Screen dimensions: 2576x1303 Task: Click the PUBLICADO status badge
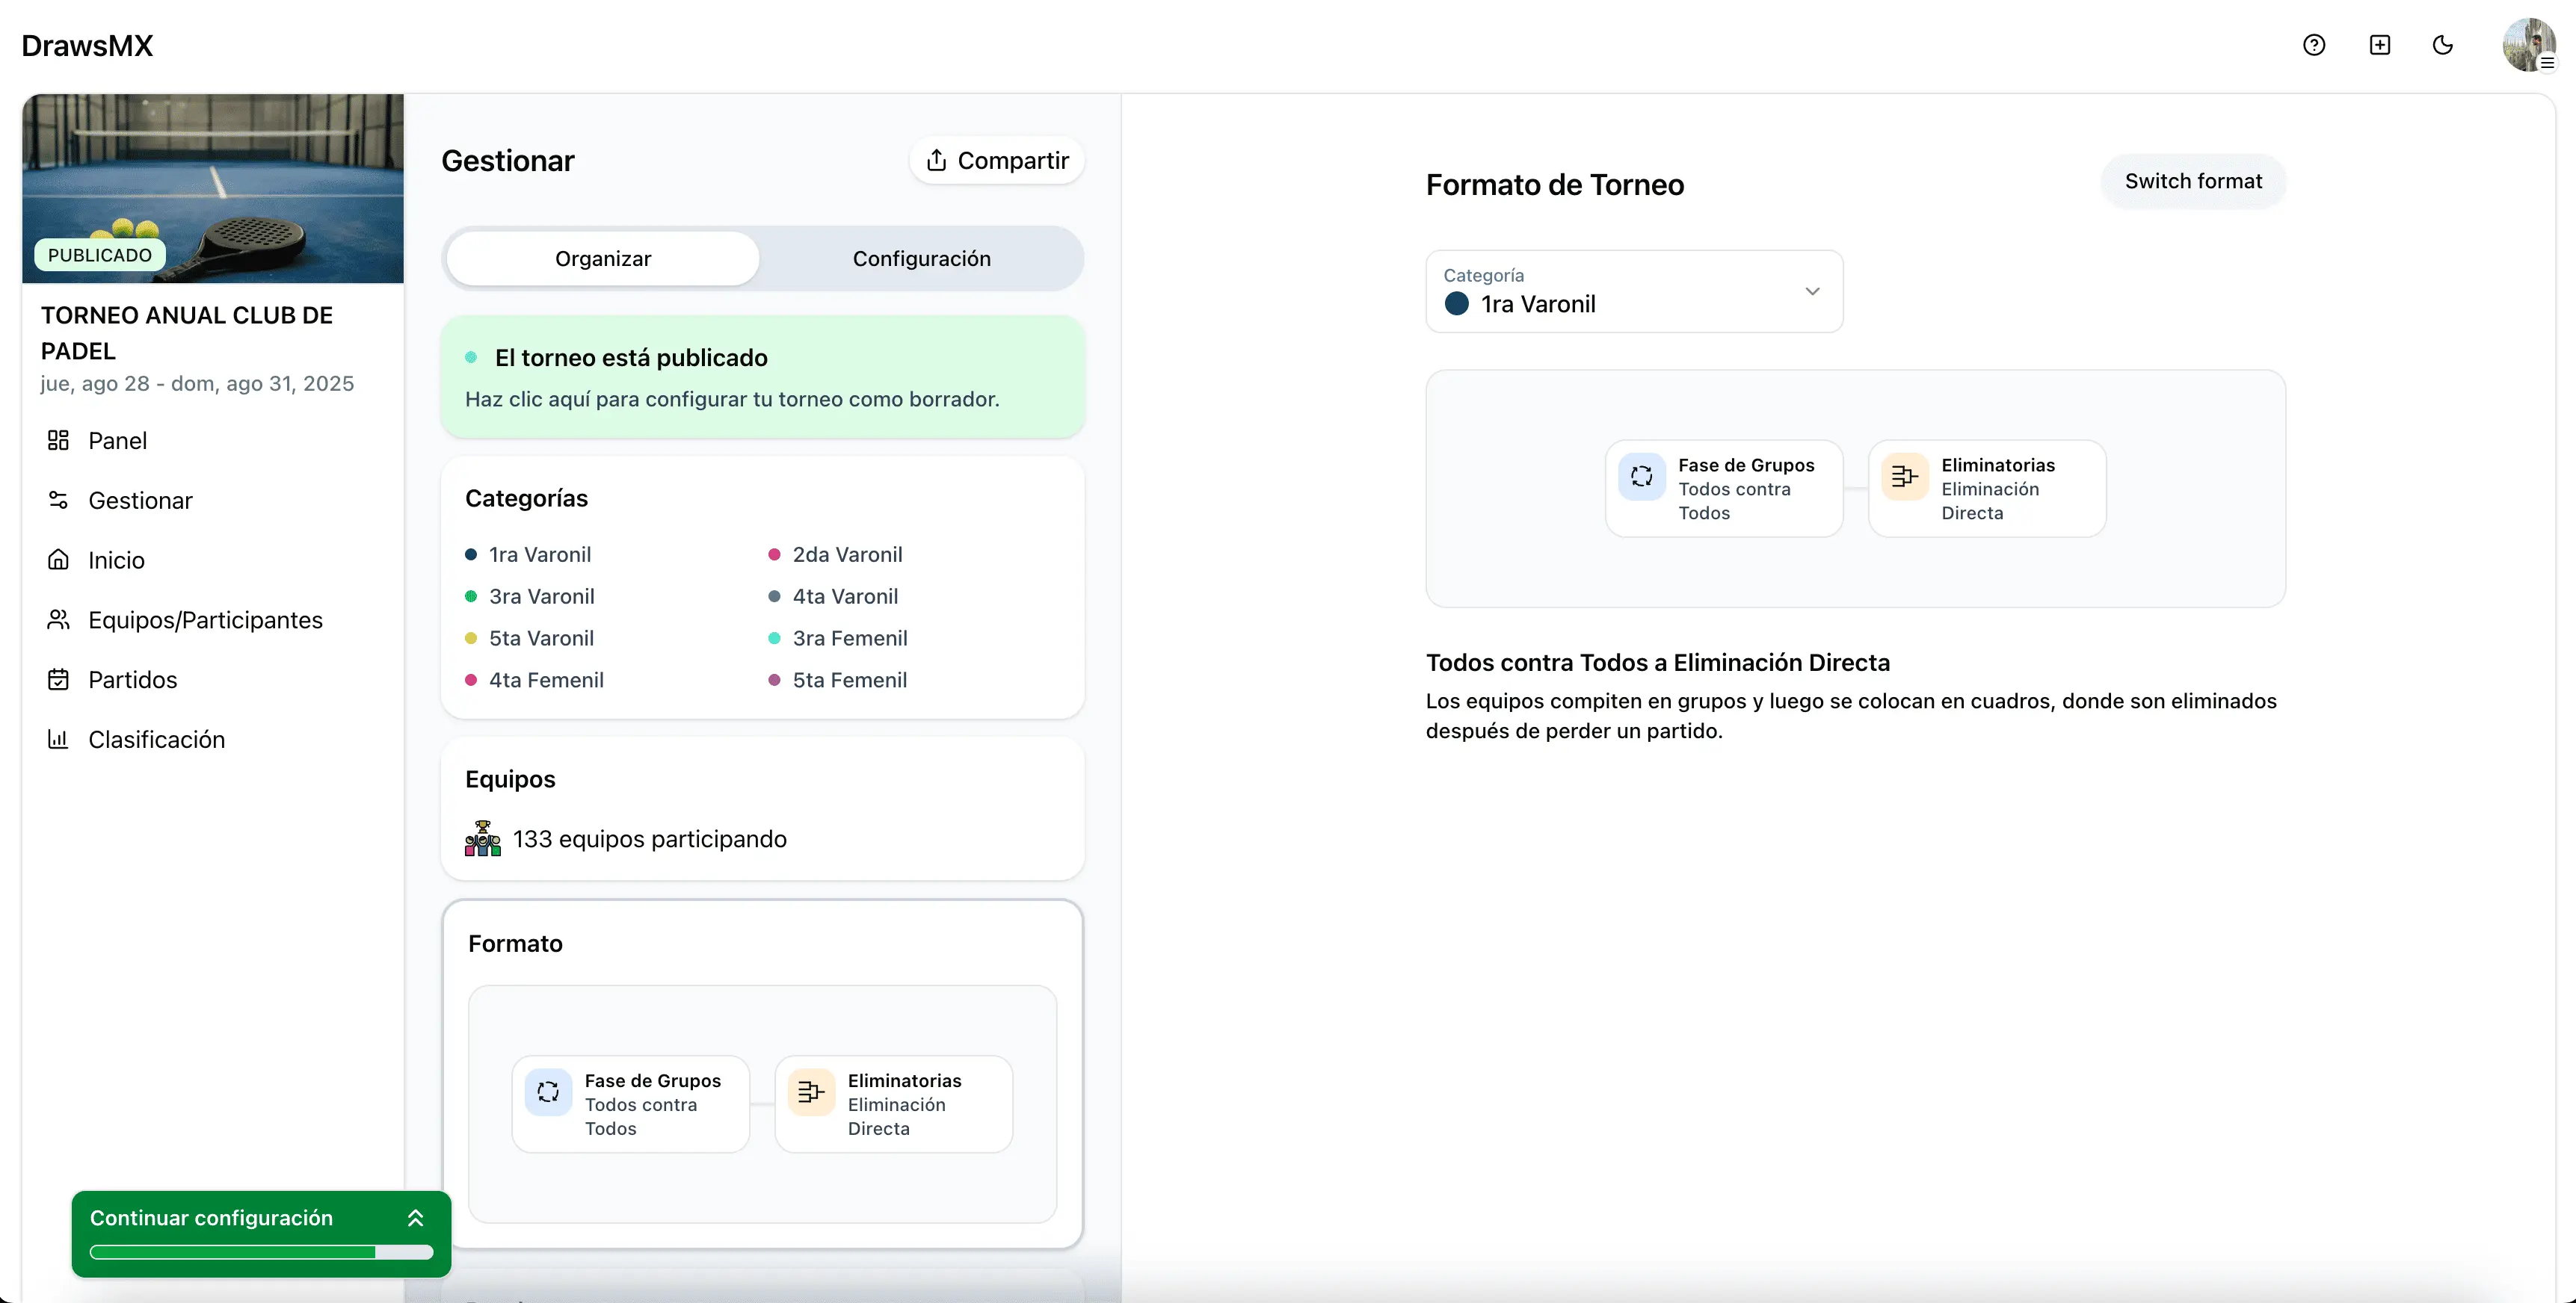coord(100,255)
